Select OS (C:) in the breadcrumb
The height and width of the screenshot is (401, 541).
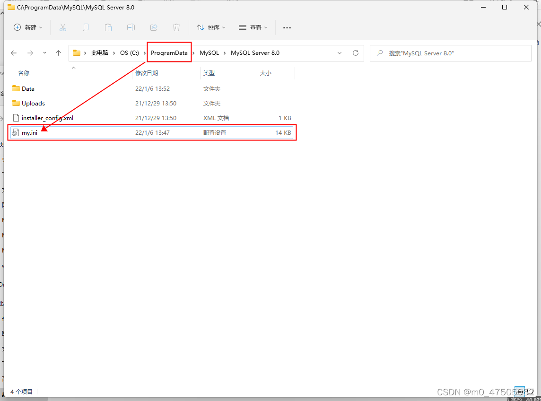click(130, 53)
